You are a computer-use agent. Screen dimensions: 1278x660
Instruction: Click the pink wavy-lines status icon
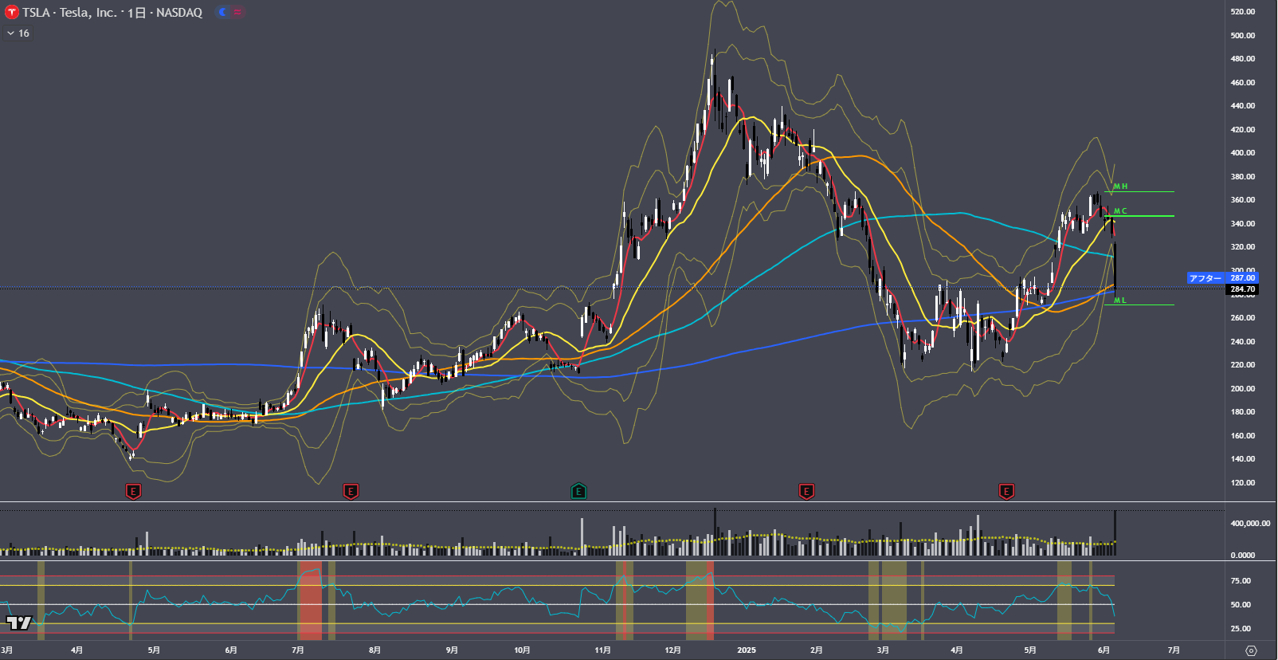click(x=237, y=12)
